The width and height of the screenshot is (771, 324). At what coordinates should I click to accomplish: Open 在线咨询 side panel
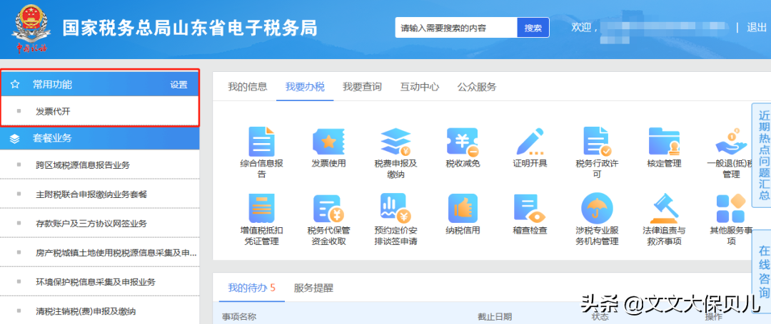763,271
